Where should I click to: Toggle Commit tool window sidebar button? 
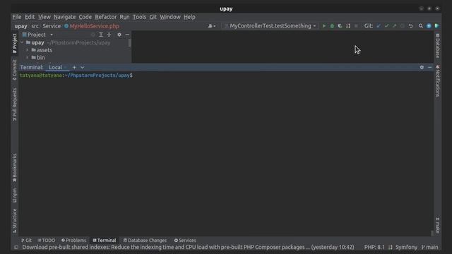click(x=14, y=70)
